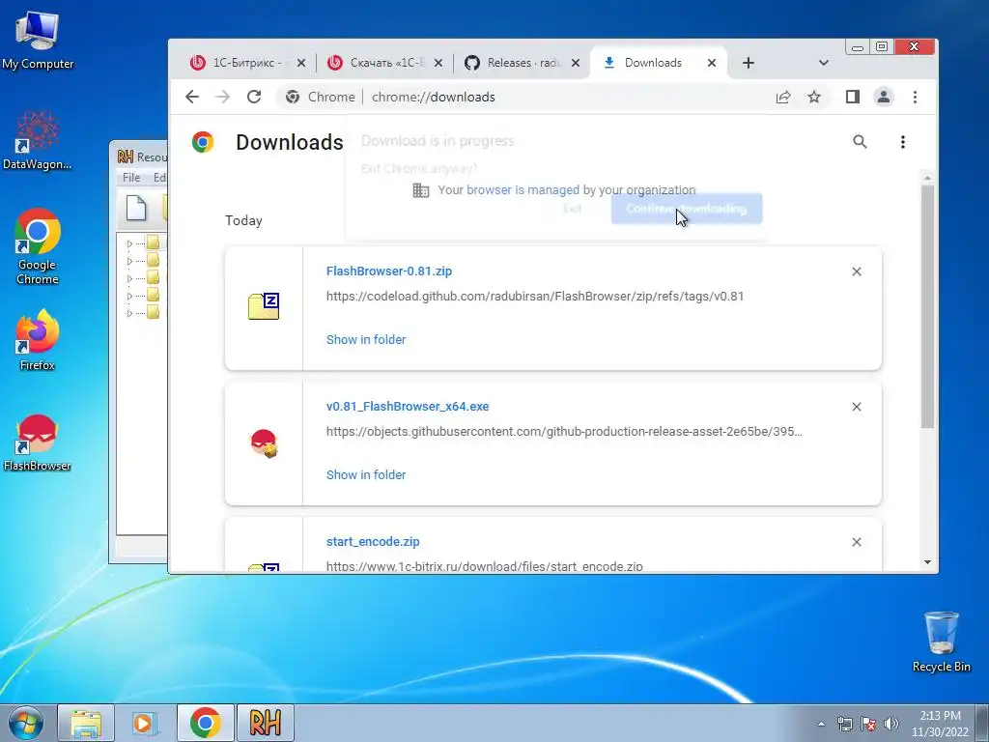Switch to Resource Hacker taskbar button
Viewport: 989px width, 742px height.
pos(265,723)
